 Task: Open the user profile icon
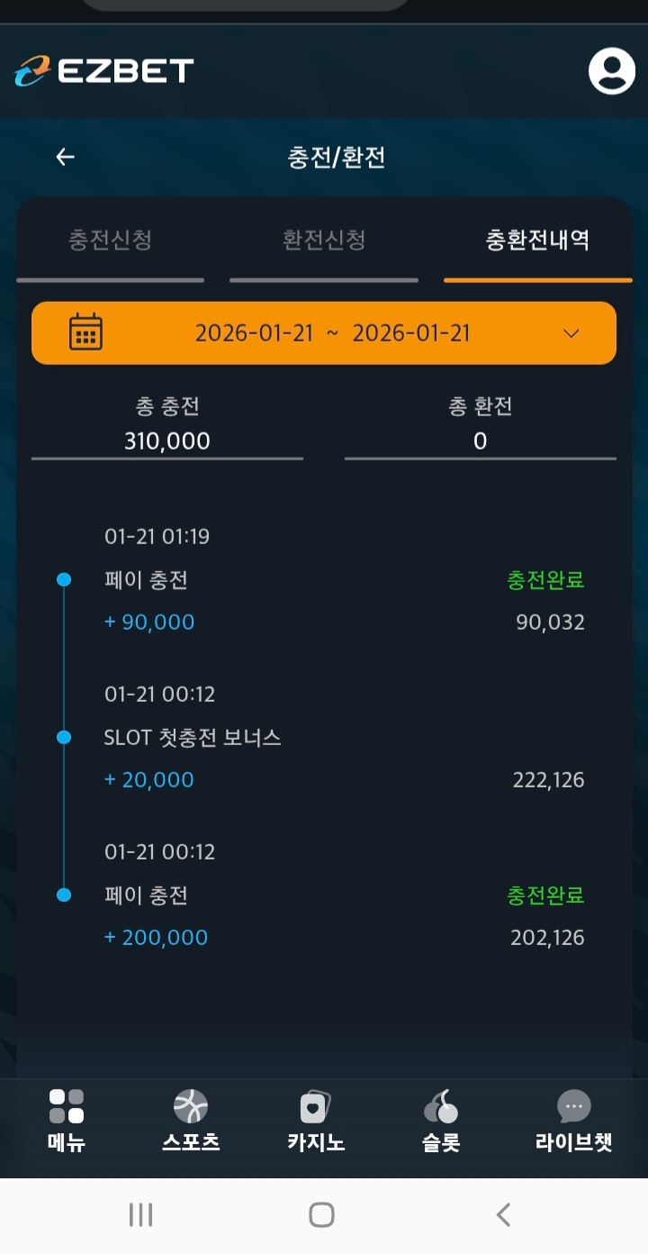(x=611, y=71)
